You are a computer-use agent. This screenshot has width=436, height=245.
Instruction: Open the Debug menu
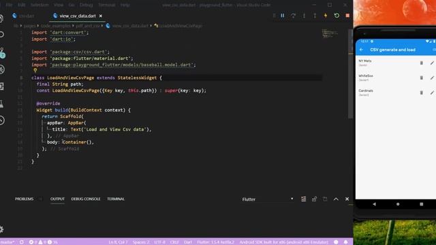pos(87,5)
